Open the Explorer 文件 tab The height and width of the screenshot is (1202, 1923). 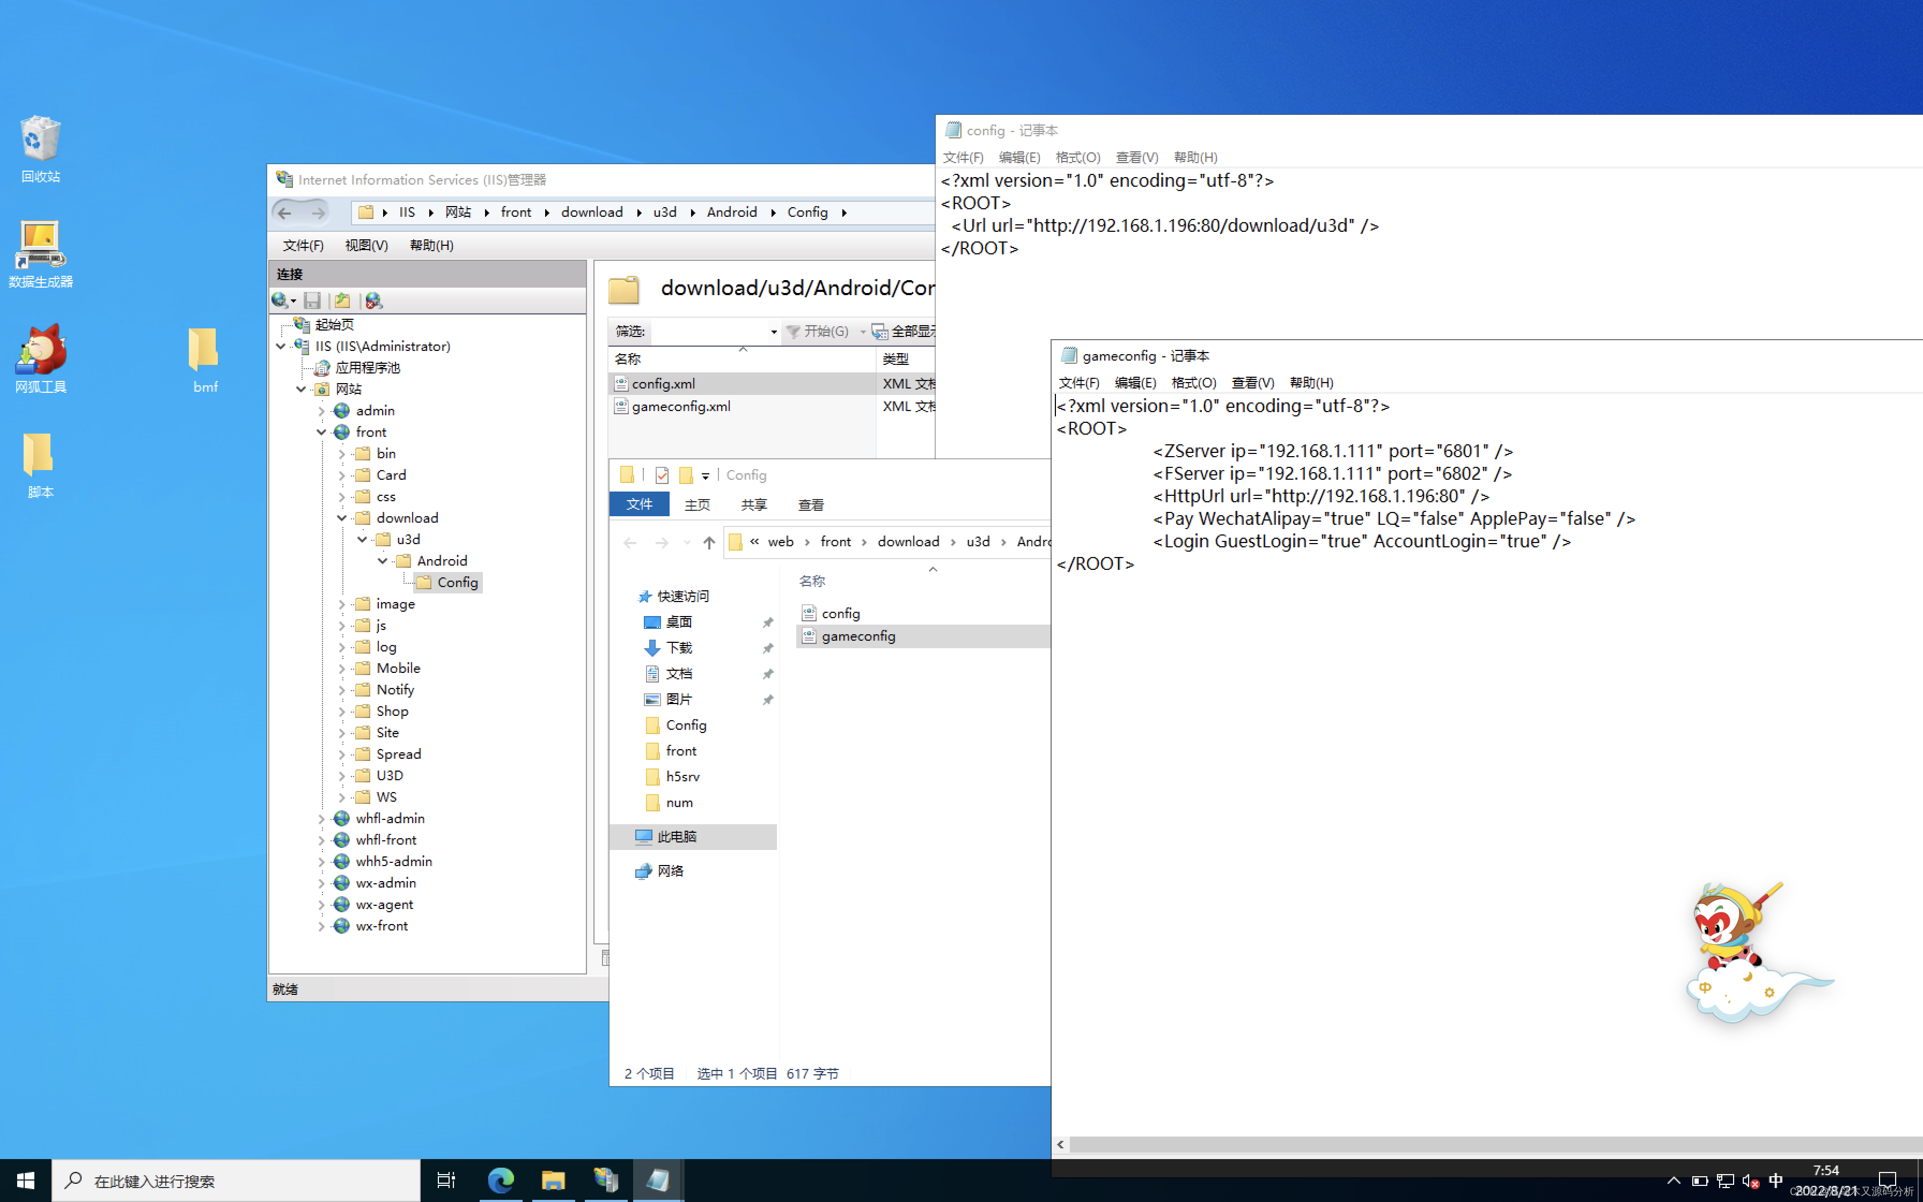point(639,504)
